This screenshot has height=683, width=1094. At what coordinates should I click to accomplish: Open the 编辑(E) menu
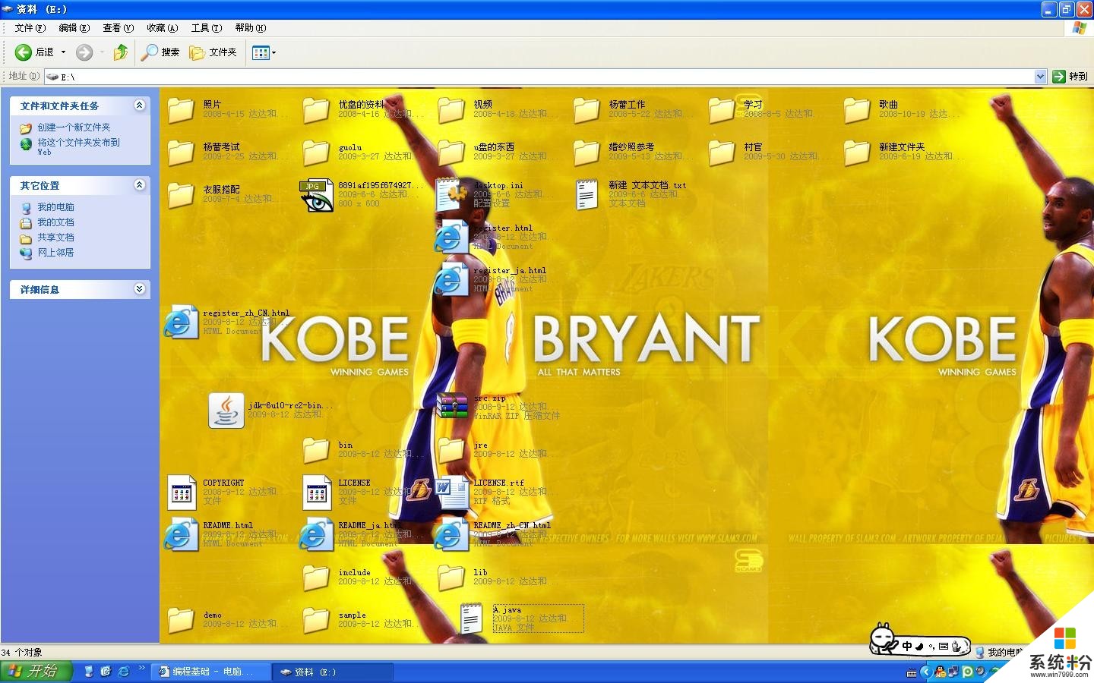pos(74,28)
